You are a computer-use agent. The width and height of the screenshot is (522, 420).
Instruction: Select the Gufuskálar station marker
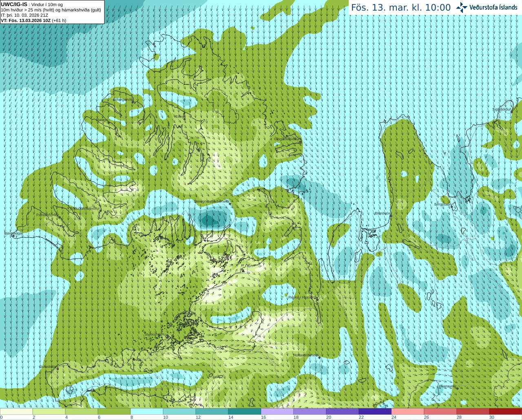coord(58,369)
